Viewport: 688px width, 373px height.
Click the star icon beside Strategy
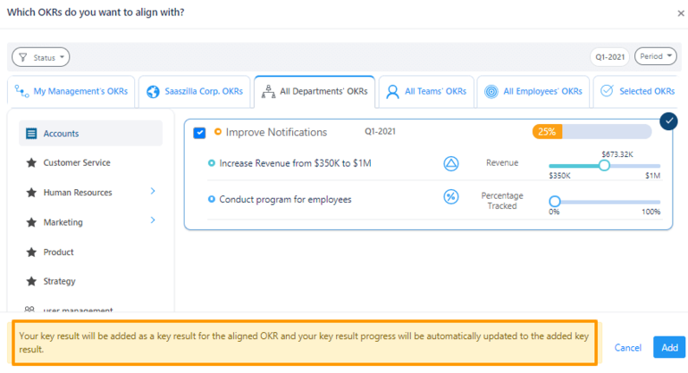pos(31,282)
